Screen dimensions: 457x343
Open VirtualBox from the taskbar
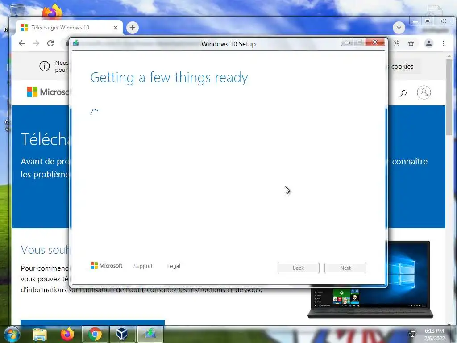pos(122,334)
